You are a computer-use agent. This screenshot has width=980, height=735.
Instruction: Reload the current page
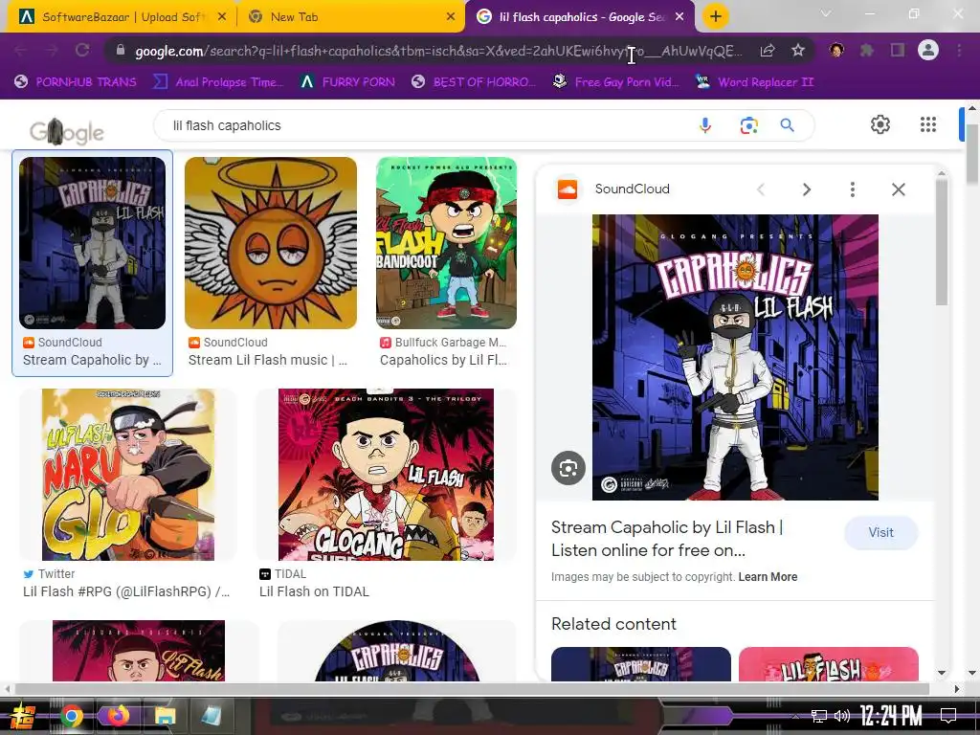[82, 51]
